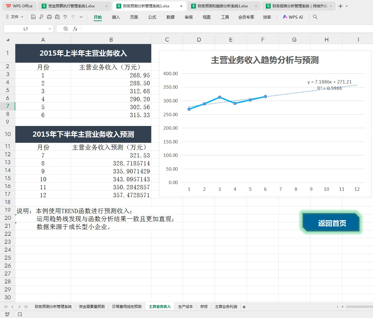This screenshot has height=318, width=373.
Task: Click the select-all corner triangle
Action: point(8,40)
